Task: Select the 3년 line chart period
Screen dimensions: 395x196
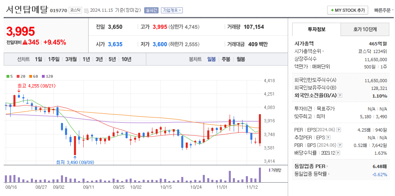Action: (99, 60)
